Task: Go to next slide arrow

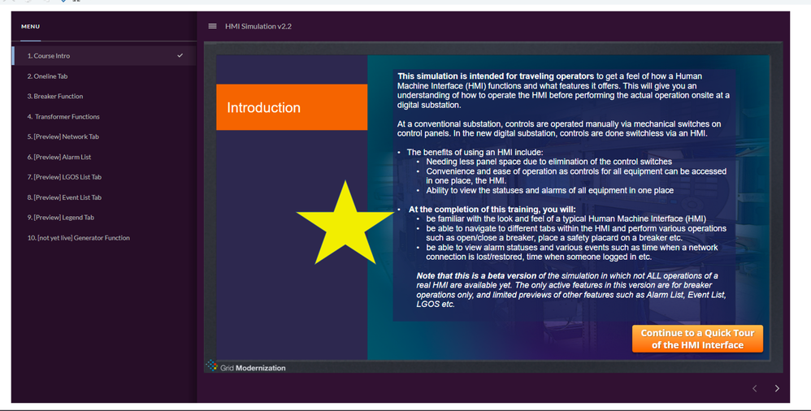Action: 777,388
